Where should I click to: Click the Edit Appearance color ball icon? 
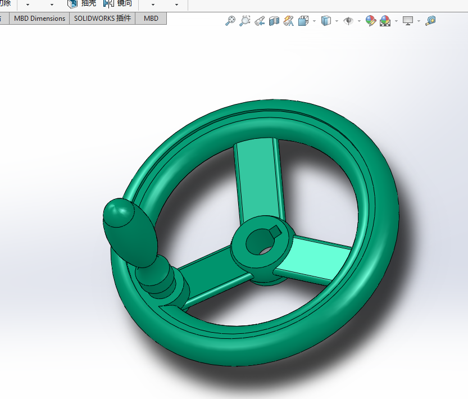click(x=370, y=21)
